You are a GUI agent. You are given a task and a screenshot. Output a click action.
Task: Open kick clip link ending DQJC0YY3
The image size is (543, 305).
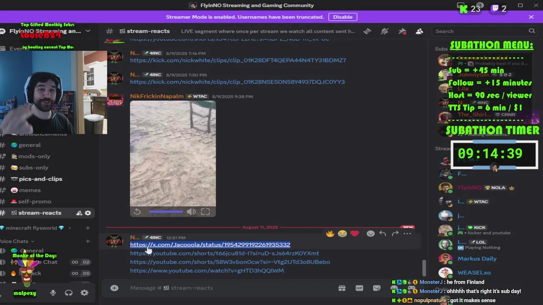237,82
